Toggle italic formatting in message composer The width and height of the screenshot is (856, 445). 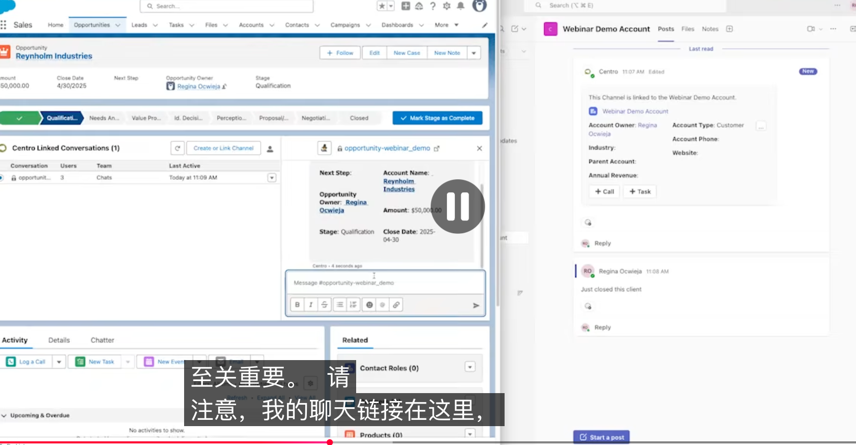311,305
